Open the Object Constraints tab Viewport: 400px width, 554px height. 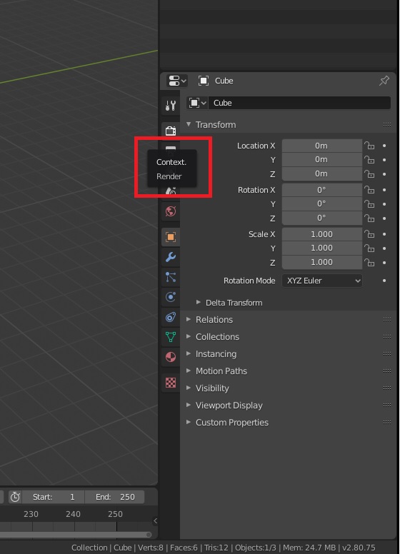[171, 317]
